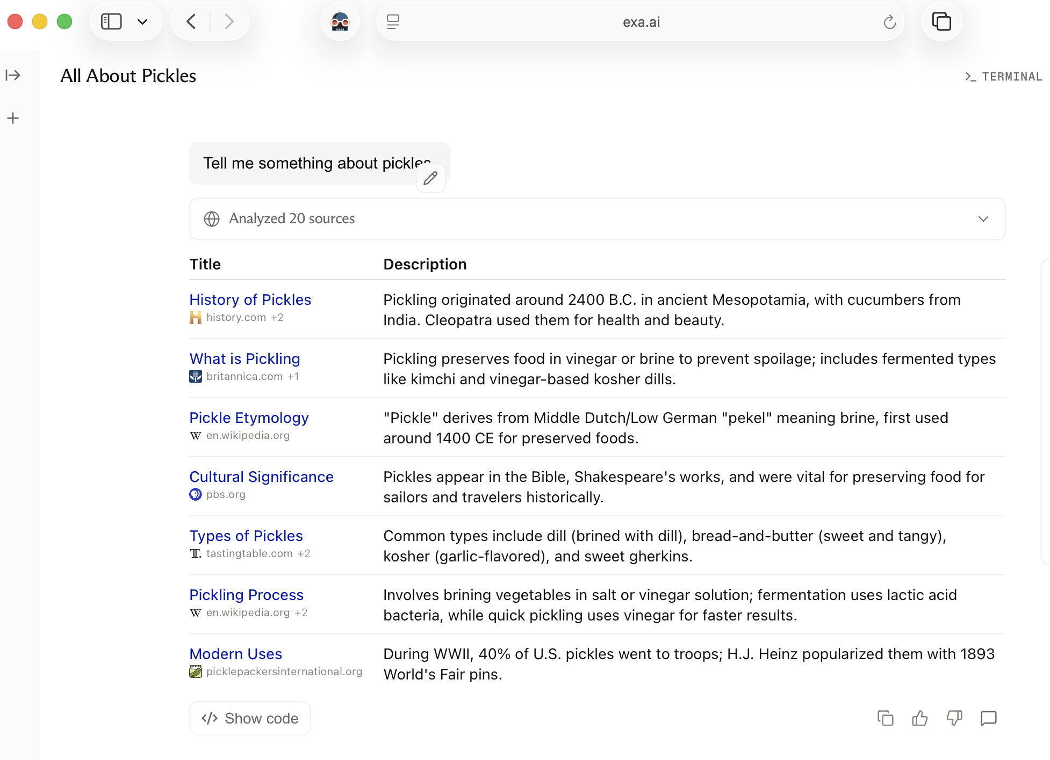
Task: Reload the exa.ai page
Action: coord(889,22)
